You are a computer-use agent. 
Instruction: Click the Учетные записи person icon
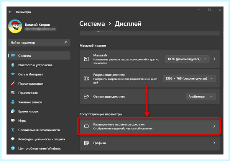pos(13,102)
